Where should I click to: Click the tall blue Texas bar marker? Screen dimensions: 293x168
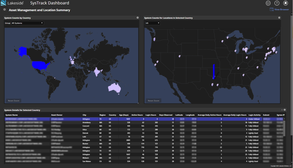(x=214, y=72)
